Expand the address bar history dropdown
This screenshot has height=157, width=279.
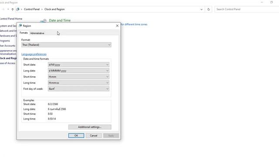click(x=201, y=9)
